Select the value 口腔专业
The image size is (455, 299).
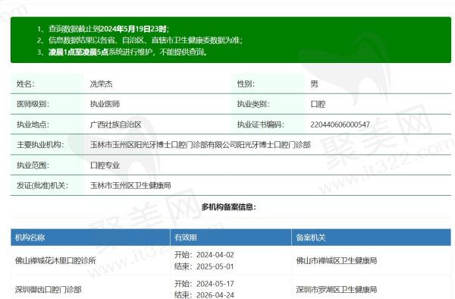105,165
